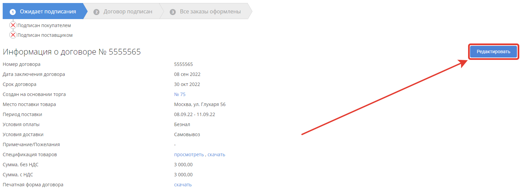The height and width of the screenshot is (196, 527).
Task: Click the delivery address "Москва, ул. Глухаря 56"
Action: [x=200, y=104]
